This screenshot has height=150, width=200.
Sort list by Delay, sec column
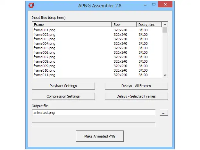point(149,25)
